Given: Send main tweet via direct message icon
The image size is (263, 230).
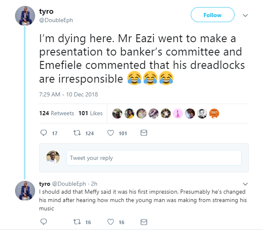Looking at the screenshot, I should coord(144,133).
